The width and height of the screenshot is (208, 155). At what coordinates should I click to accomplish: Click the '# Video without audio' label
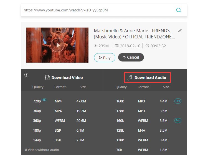click(x=42, y=150)
